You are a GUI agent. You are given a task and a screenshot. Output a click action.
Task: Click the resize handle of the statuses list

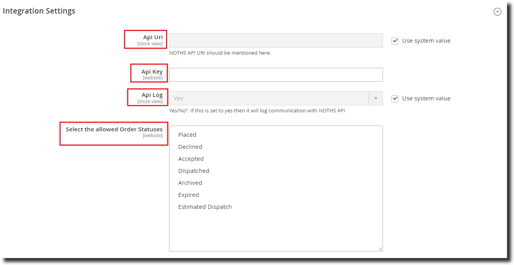(x=380, y=248)
